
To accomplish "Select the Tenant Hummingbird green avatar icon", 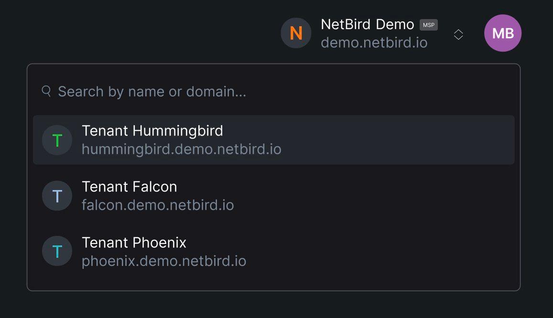I will 57,140.
